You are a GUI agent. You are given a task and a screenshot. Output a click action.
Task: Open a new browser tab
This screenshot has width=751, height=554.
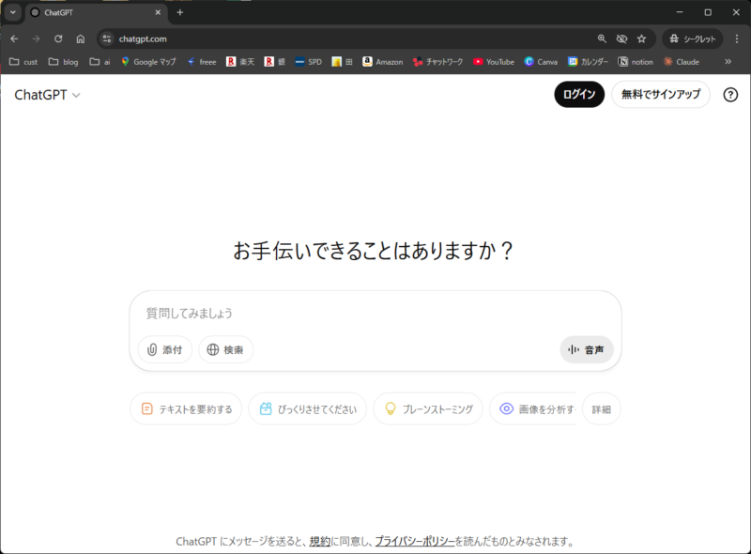[180, 12]
